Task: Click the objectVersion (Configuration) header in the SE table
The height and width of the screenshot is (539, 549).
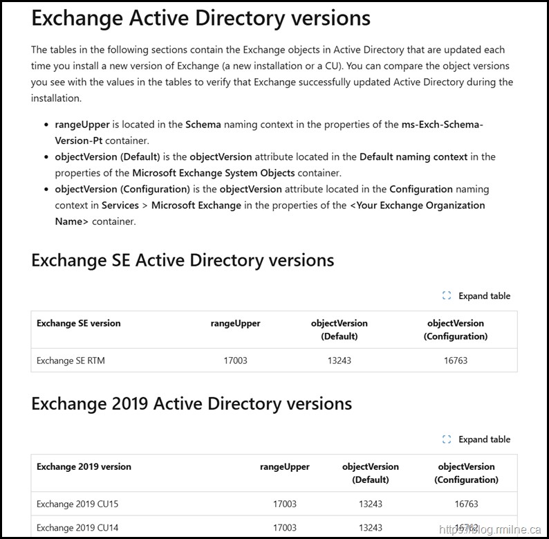Action: tap(456, 329)
